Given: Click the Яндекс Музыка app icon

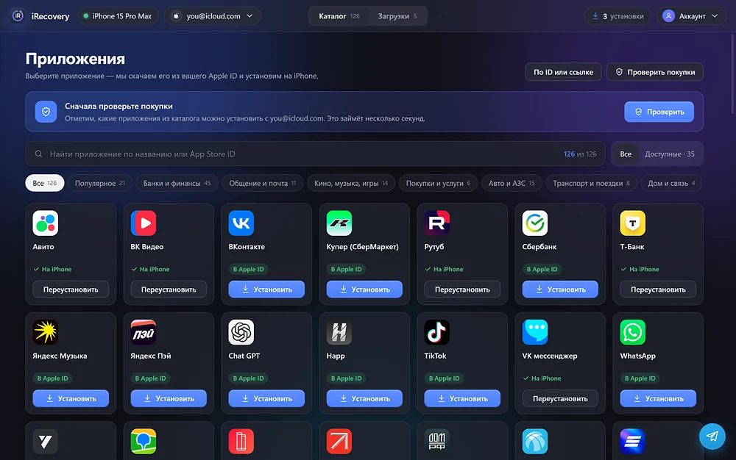Looking at the screenshot, I should 46,332.
